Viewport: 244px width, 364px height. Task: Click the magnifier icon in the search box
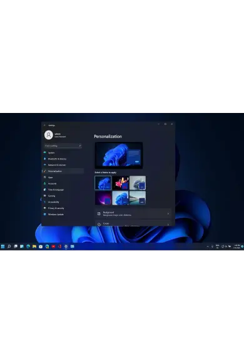click(x=80, y=146)
